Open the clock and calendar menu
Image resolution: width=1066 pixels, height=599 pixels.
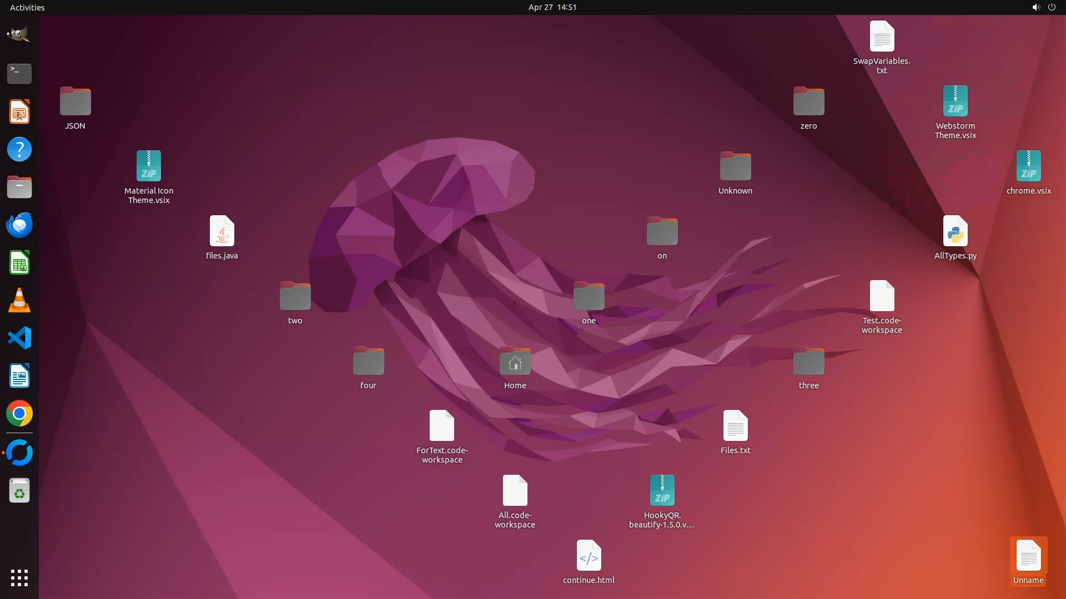[552, 7]
